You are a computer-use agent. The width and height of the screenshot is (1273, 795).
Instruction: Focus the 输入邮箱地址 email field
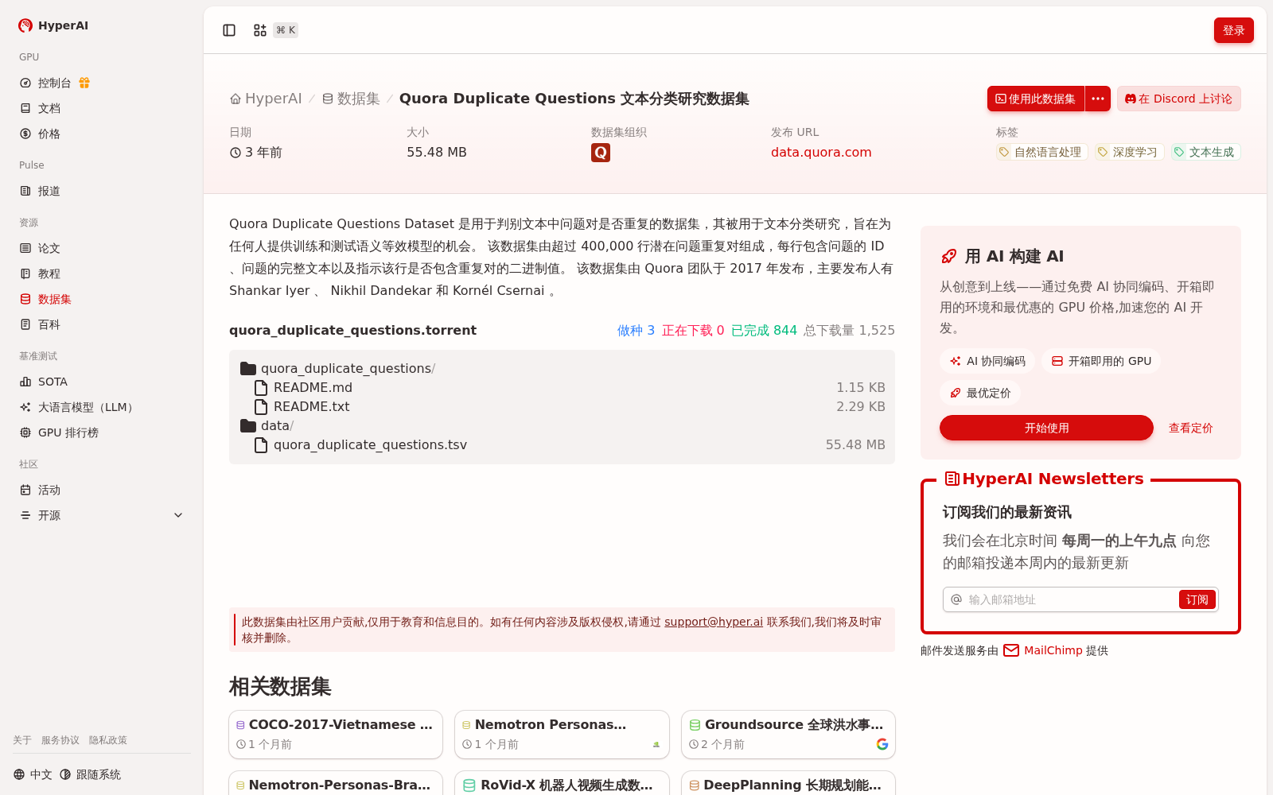[1070, 599]
